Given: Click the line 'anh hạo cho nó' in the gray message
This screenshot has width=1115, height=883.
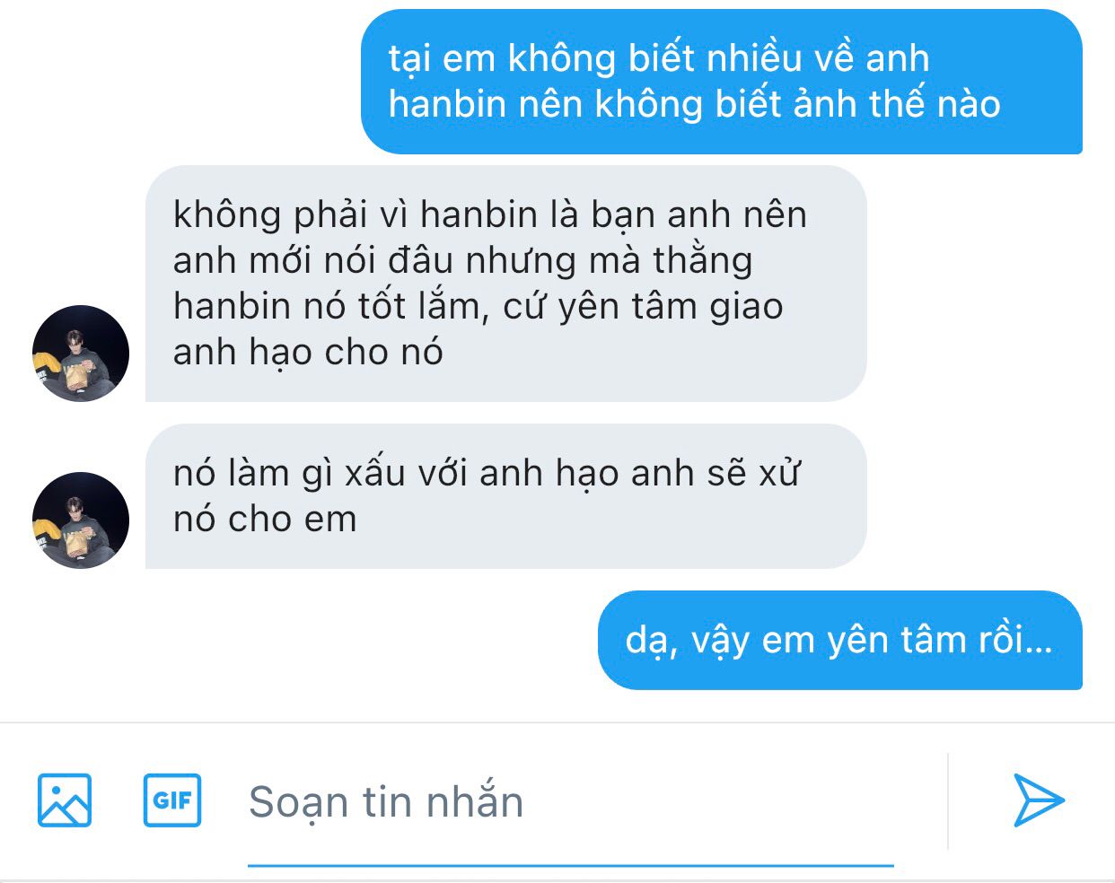Looking at the screenshot, I should click(x=308, y=353).
